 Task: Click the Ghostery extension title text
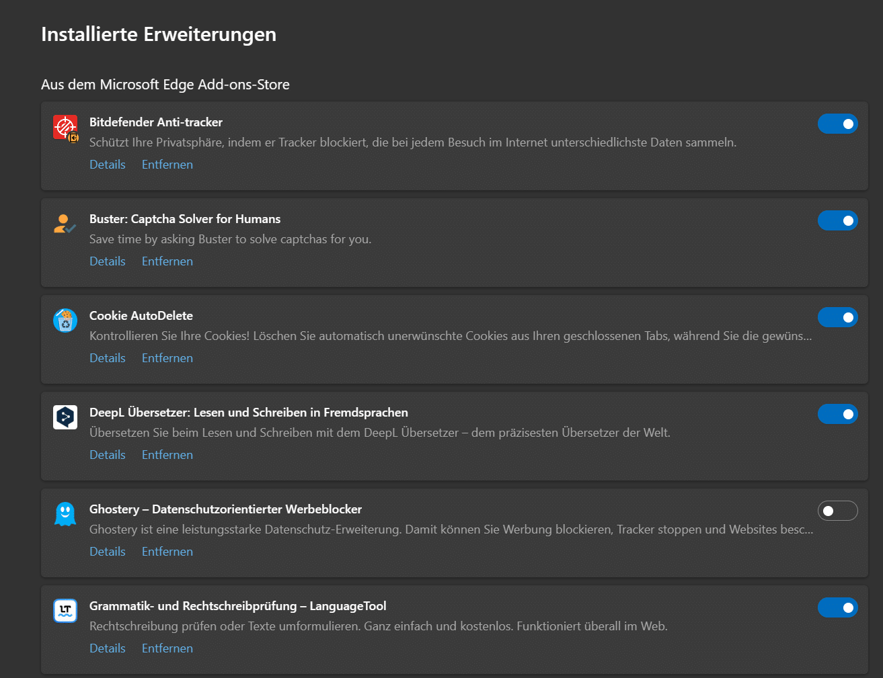pos(225,509)
